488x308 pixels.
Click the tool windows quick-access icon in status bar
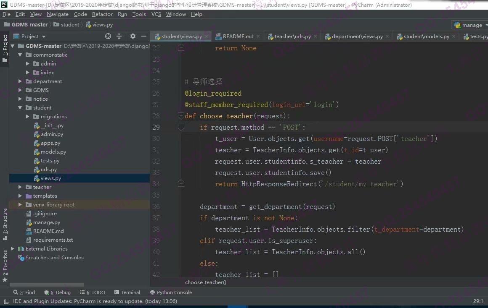[7, 301]
